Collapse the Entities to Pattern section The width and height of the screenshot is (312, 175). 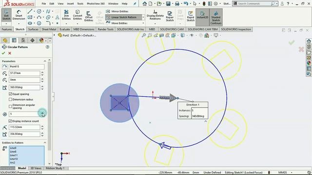tap(45, 142)
